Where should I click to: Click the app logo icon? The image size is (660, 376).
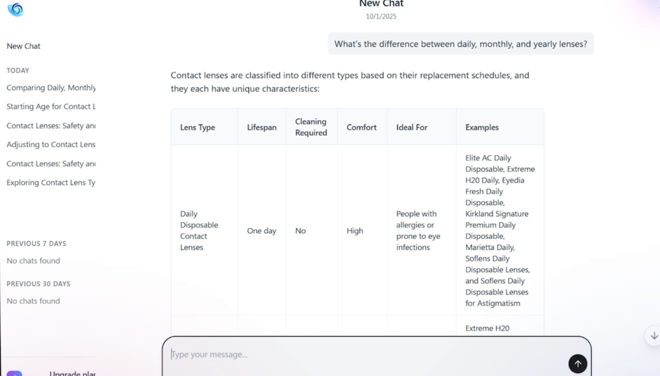coord(16,9)
